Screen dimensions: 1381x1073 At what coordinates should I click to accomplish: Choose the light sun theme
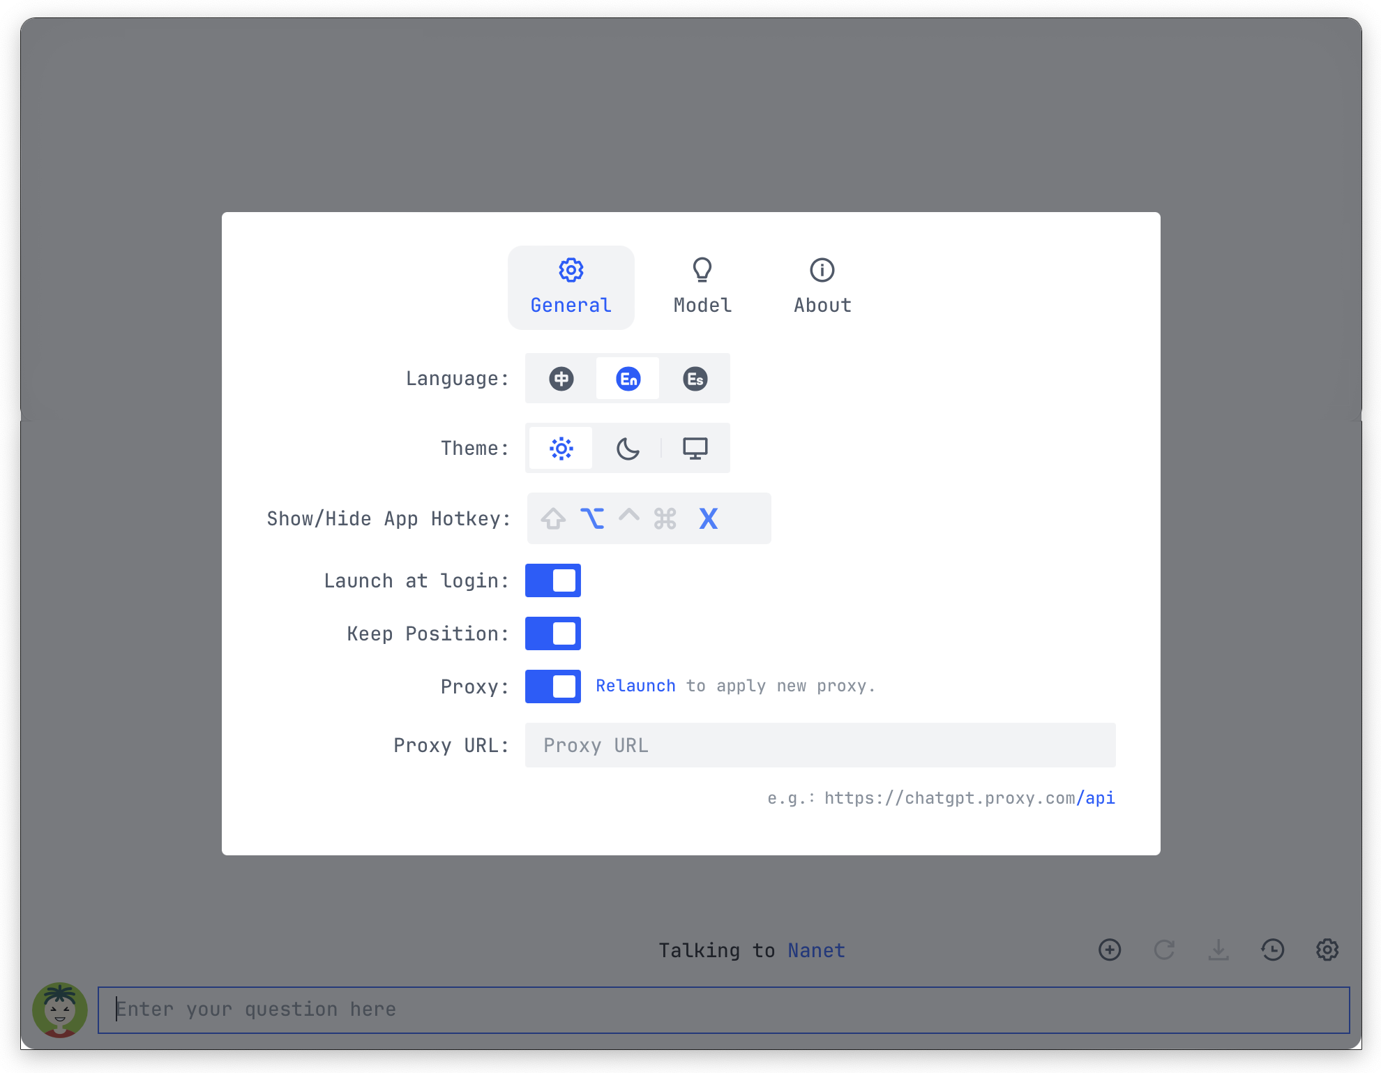point(561,449)
